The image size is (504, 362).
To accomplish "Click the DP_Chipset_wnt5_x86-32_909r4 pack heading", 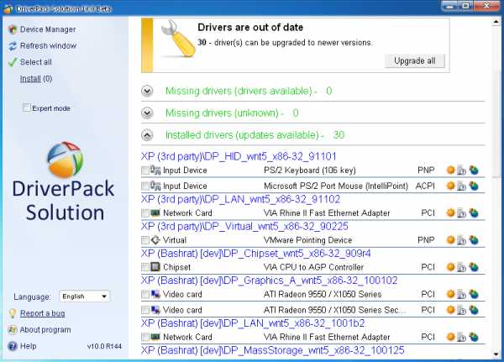I will [256, 254].
